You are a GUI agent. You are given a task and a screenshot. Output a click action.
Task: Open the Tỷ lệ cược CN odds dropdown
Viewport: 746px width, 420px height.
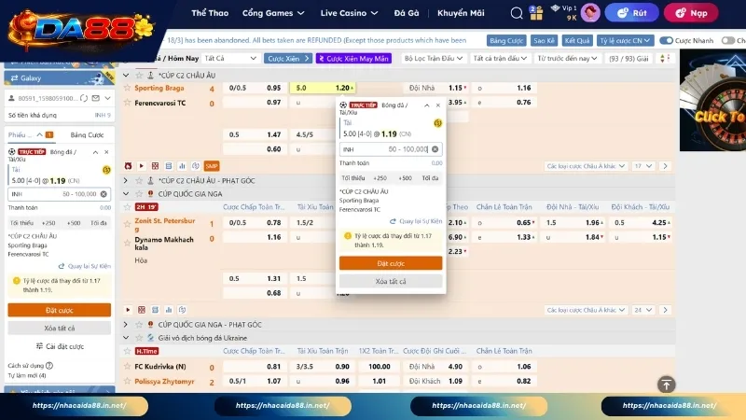pyautogui.click(x=625, y=41)
